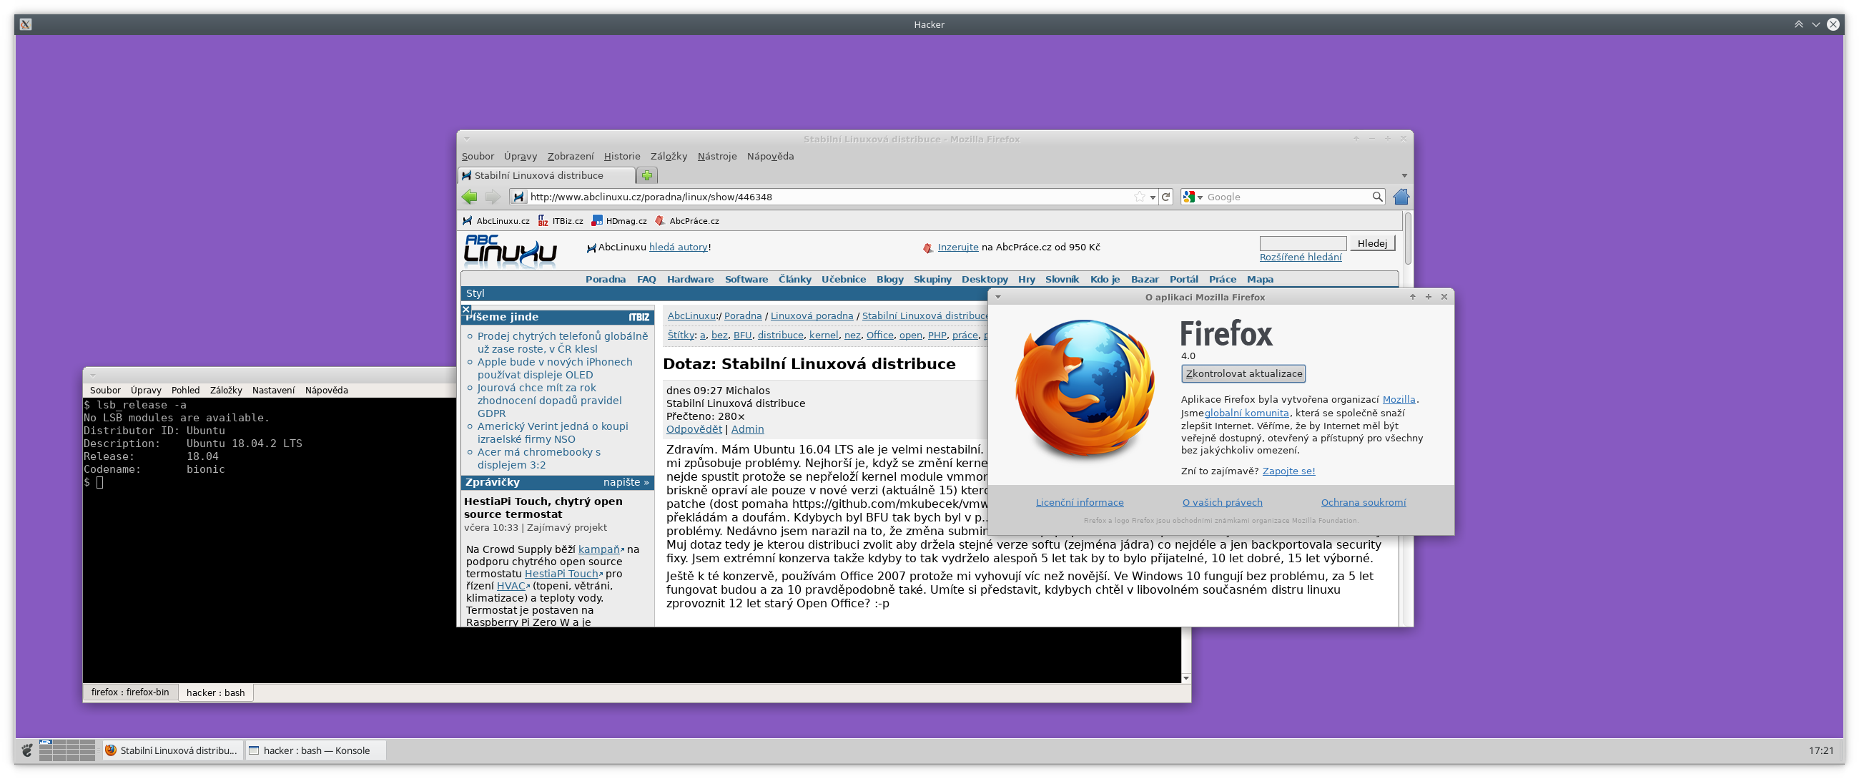Click the Admin link under the question
Image resolution: width=1859 pixels, height=779 pixels.
pos(747,430)
